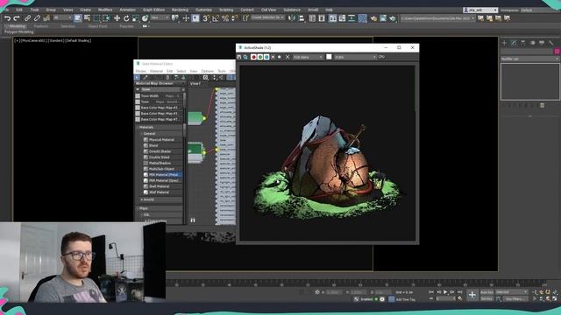
Task: Open the Edit menu
Action: (19, 10)
